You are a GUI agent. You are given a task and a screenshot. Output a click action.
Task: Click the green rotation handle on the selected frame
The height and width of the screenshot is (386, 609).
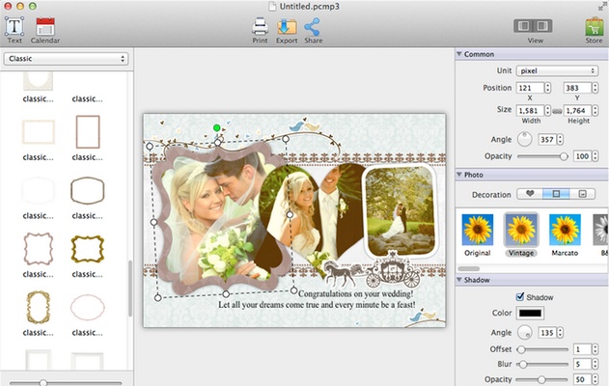tap(217, 127)
